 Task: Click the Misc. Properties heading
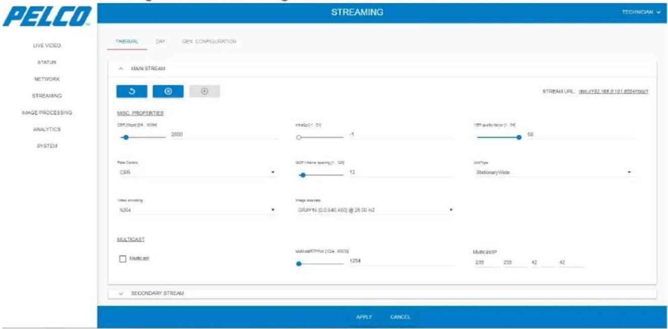[x=140, y=113]
